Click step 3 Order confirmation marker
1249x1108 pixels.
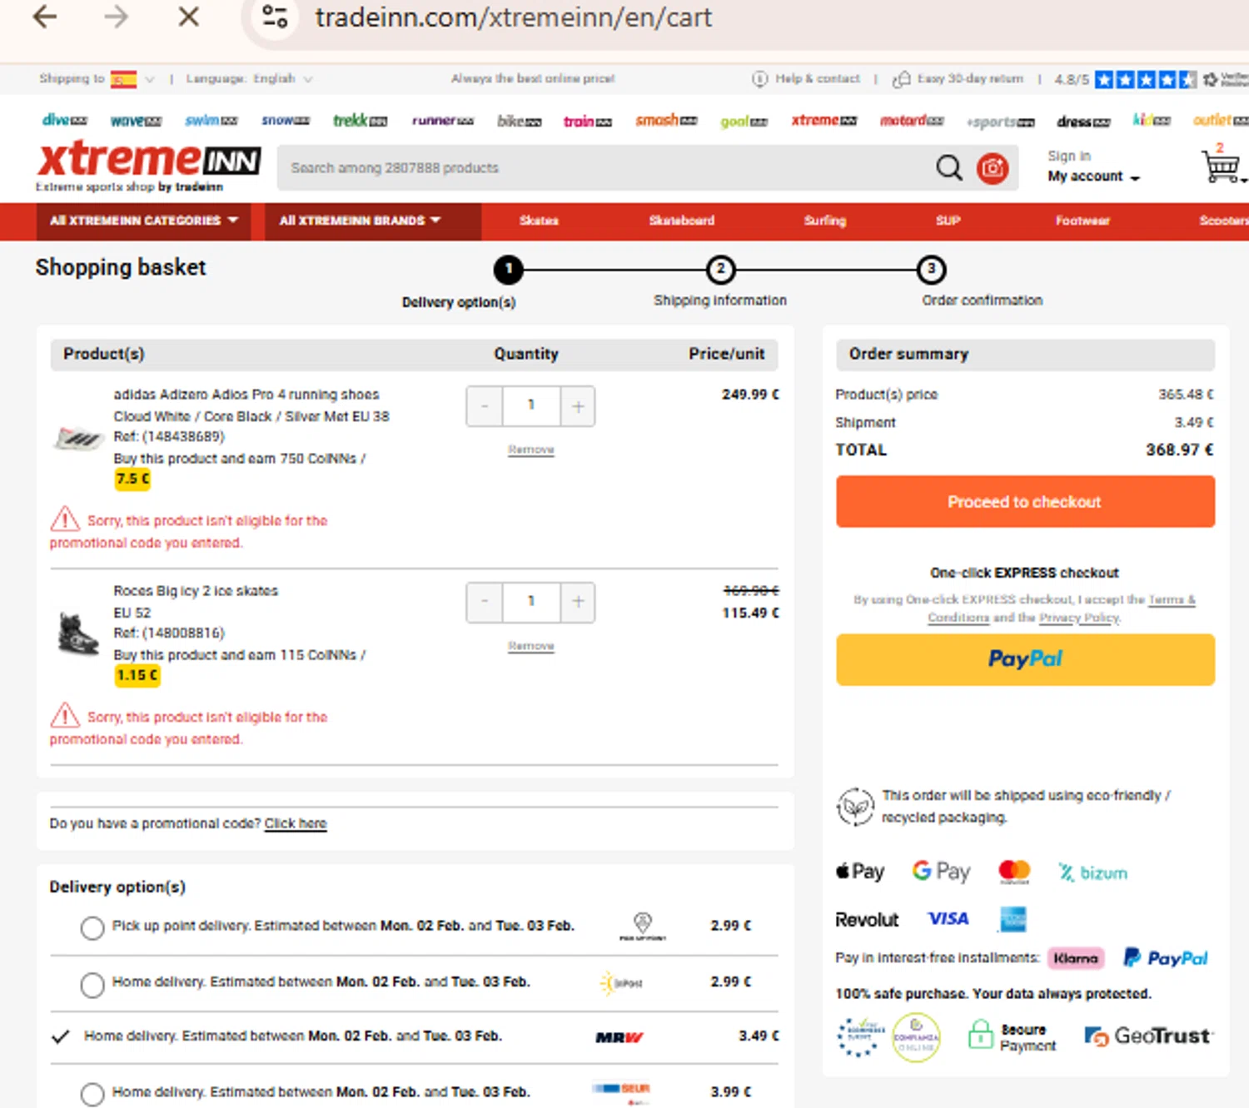point(931,270)
